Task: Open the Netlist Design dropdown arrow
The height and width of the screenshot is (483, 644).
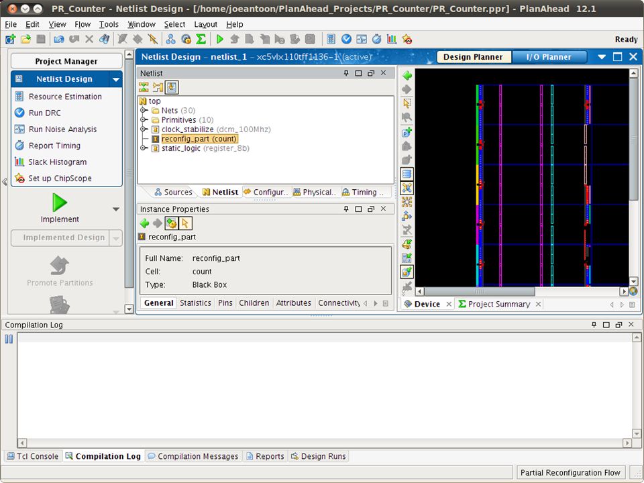Action: [116, 79]
